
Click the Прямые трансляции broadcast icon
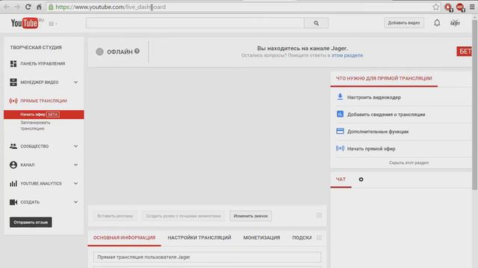tap(13, 101)
